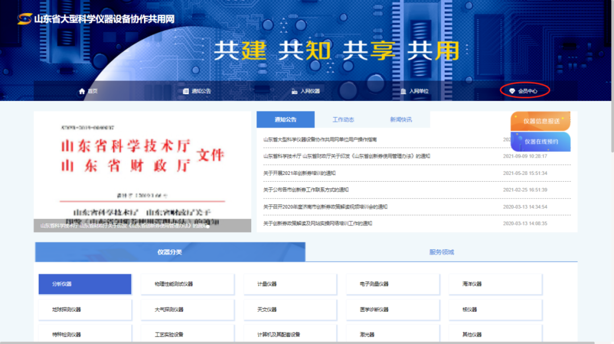Switch to the 服务领域 tab
The width and height of the screenshot is (614, 344).
pos(441,252)
